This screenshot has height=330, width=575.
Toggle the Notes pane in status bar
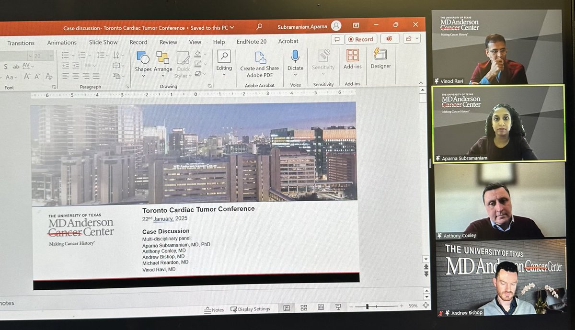coord(214,309)
